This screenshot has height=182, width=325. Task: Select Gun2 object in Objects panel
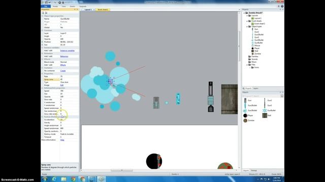point(268,101)
